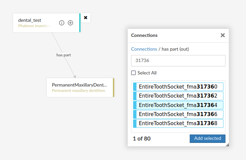The width and height of the screenshot is (246, 160).
Task: Close the Connections panel
Action: [223, 35]
